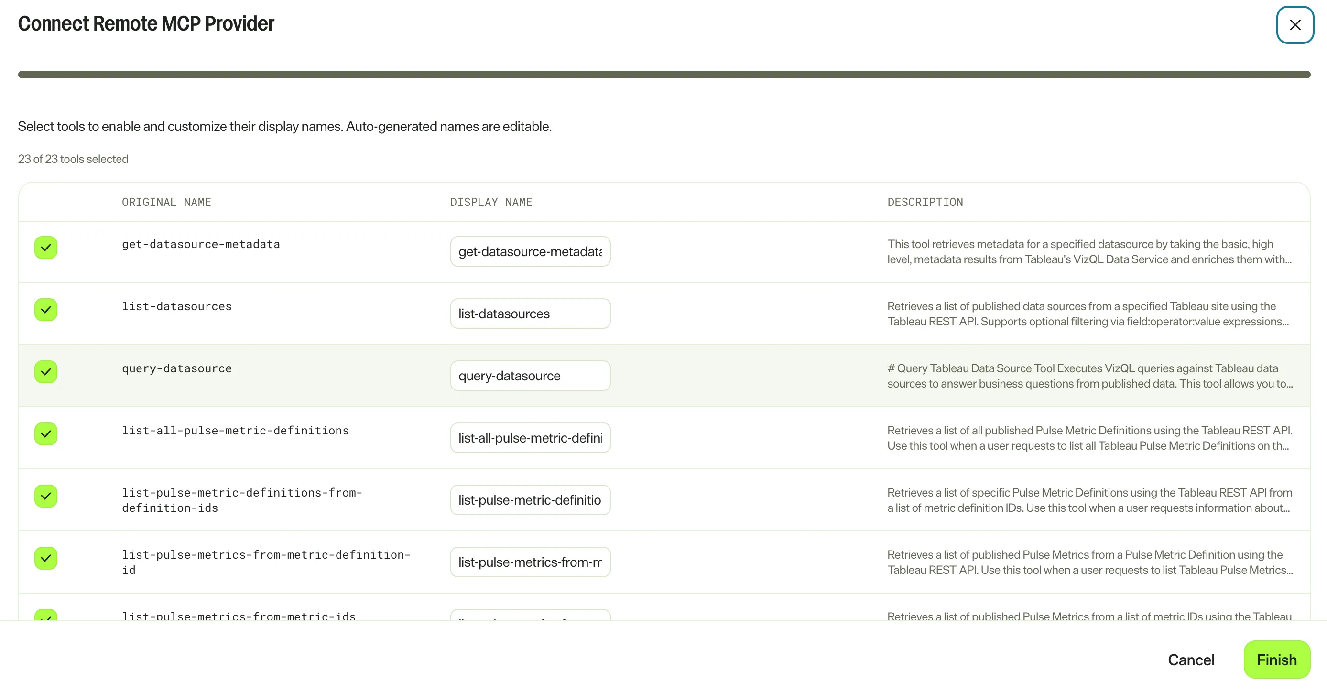Edit display name for list-pulse-metrics-from-metric-definition-id

click(x=530, y=562)
